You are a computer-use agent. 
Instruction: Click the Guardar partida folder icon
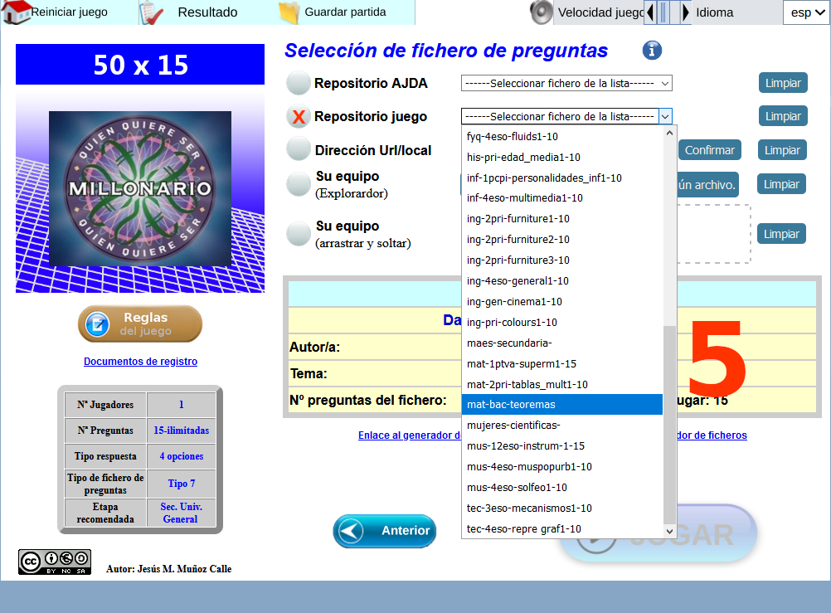point(289,12)
